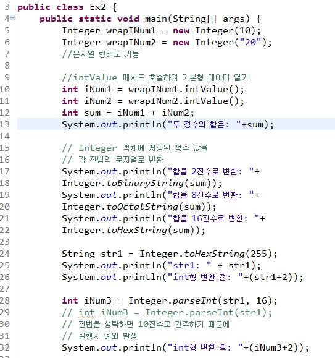Viewport: 335px width, 358px height.
Task: Click the comment '// 진법을 생략하면 10진수로 간주하기 때문에'
Action: pos(146,325)
